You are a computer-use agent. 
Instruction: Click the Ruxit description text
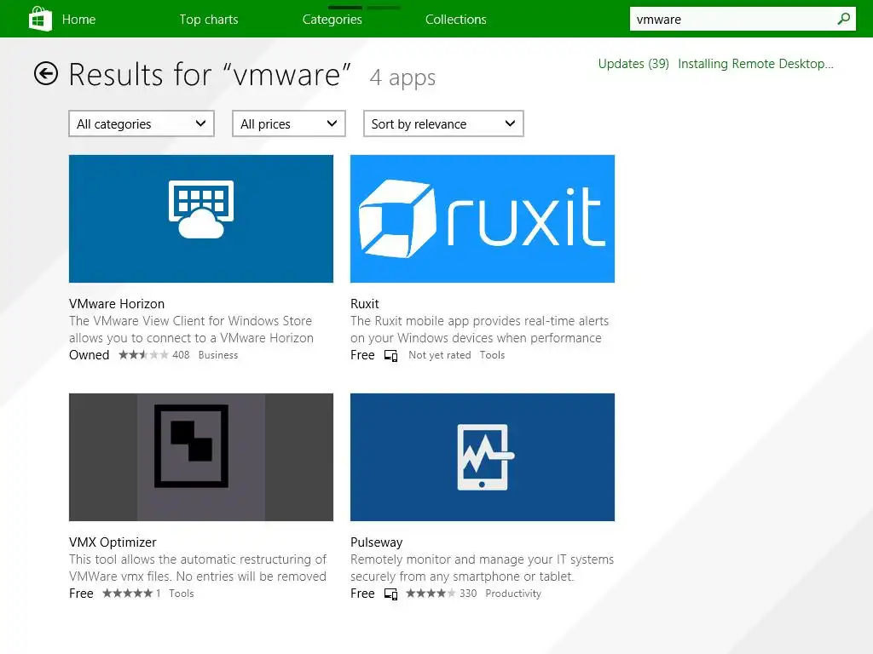(x=479, y=330)
